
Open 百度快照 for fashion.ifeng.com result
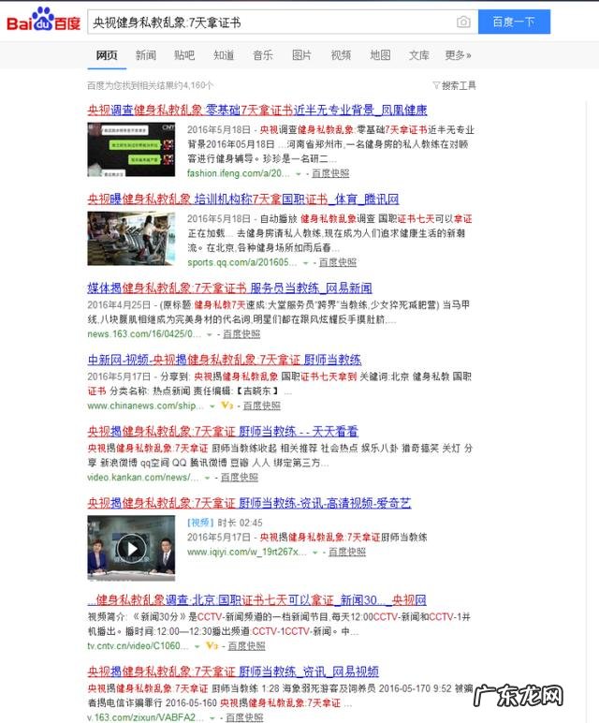tap(330, 173)
